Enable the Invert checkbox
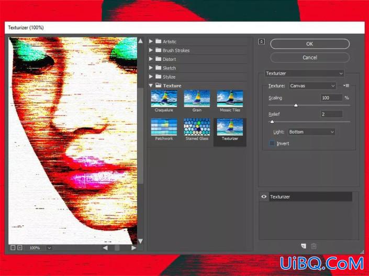 coord(272,143)
